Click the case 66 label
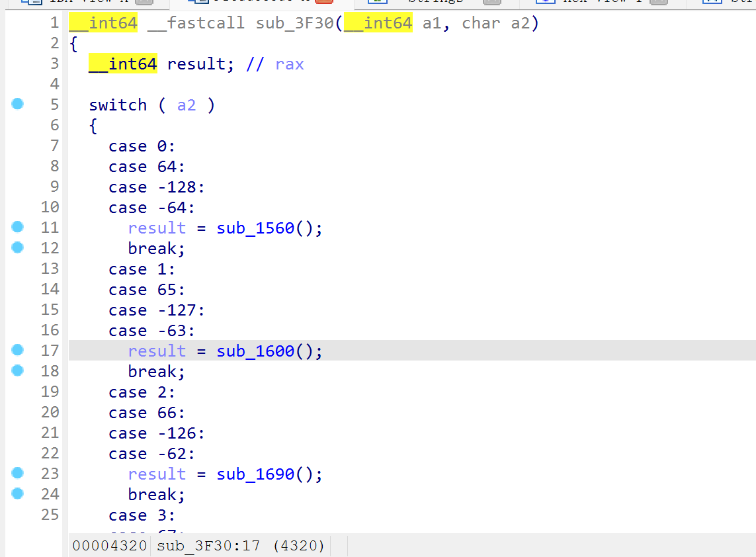Screen dimensions: 756x557 (x=147, y=413)
